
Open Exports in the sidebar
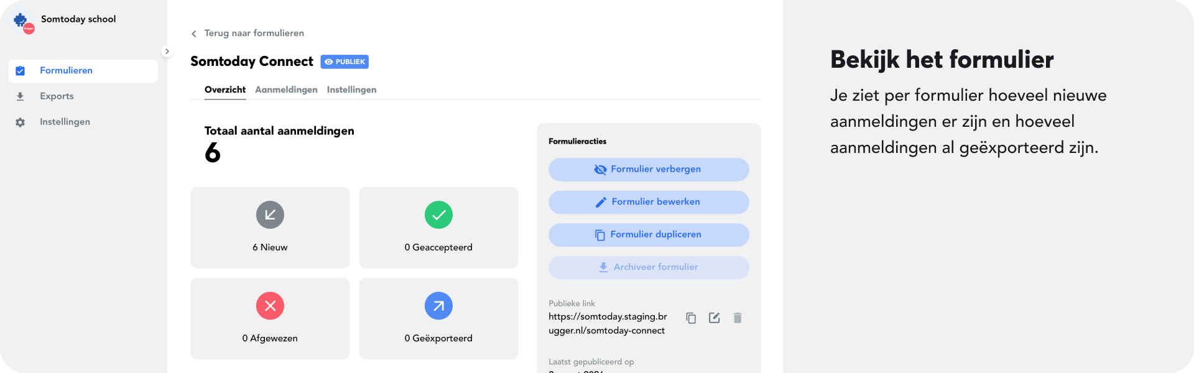pyautogui.click(x=57, y=96)
